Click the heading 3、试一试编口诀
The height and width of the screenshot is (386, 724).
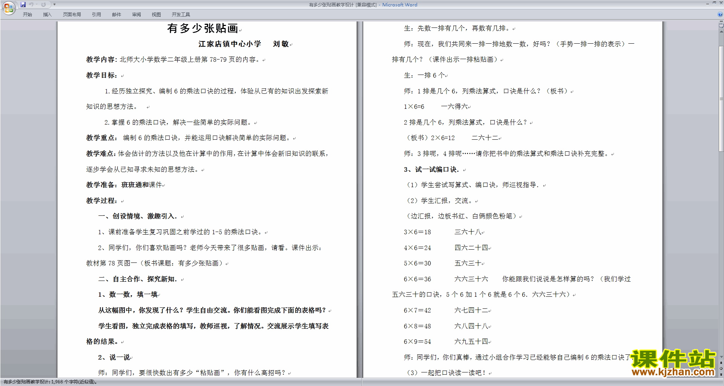(x=431, y=169)
